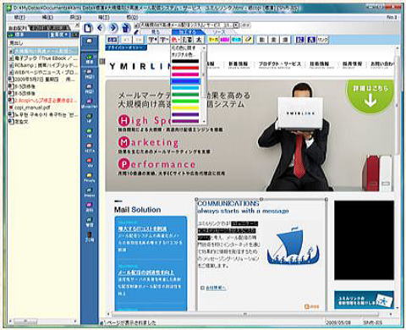Viewport: 406px width, 330px height.
Task: Pick the bright green color swatch
Action: pos(185,101)
